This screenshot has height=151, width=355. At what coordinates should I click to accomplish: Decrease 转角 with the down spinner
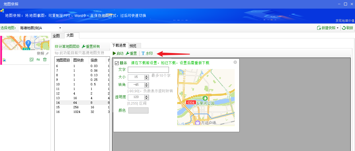[146, 86]
